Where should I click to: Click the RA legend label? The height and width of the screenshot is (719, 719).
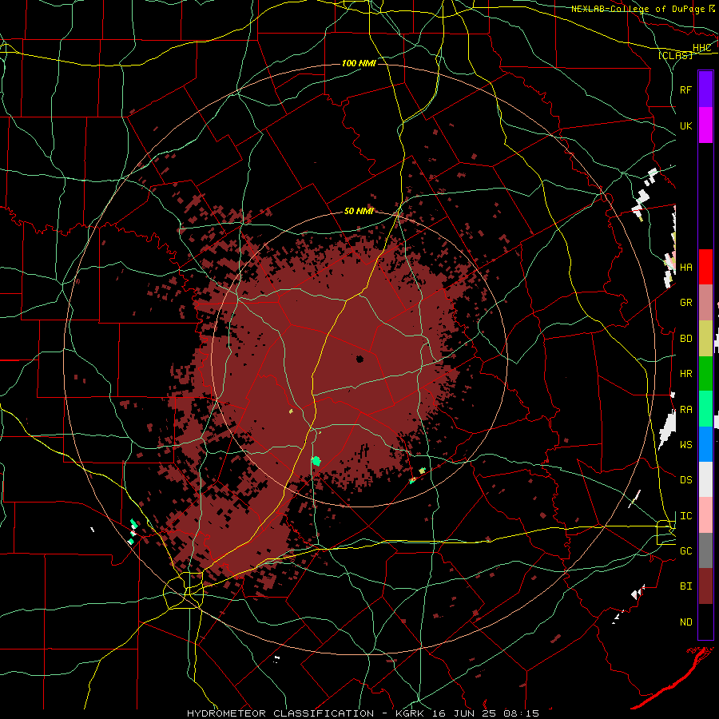685,410
